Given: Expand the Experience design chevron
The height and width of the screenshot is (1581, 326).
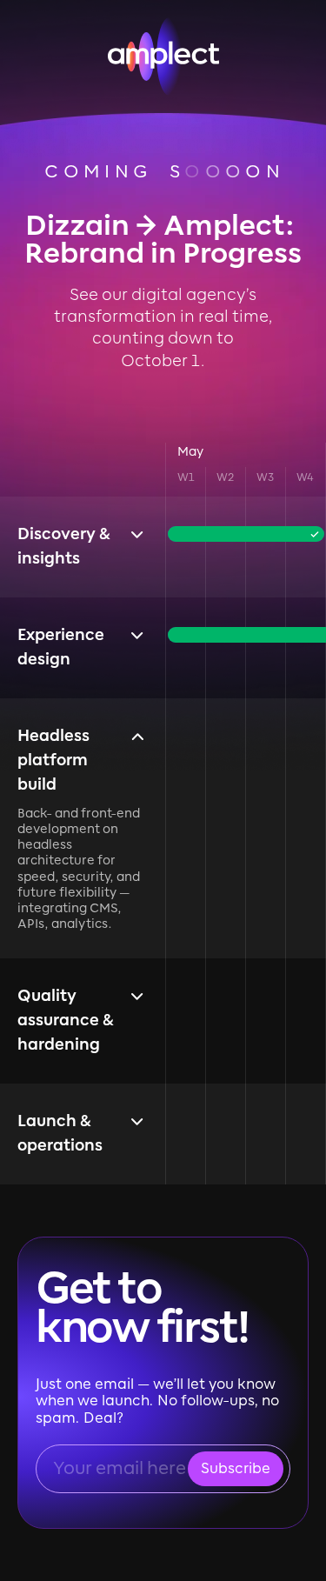Looking at the screenshot, I should (x=136, y=635).
